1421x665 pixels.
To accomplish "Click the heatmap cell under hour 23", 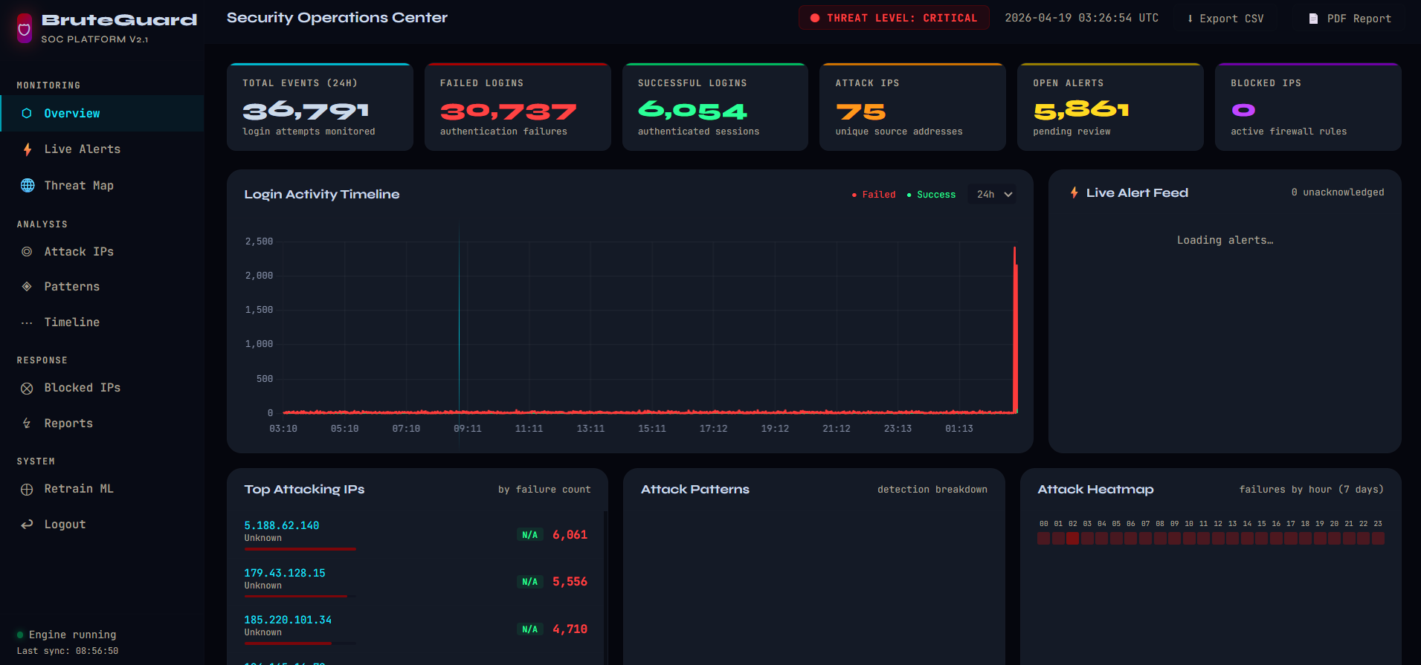I will [1378, 539].
